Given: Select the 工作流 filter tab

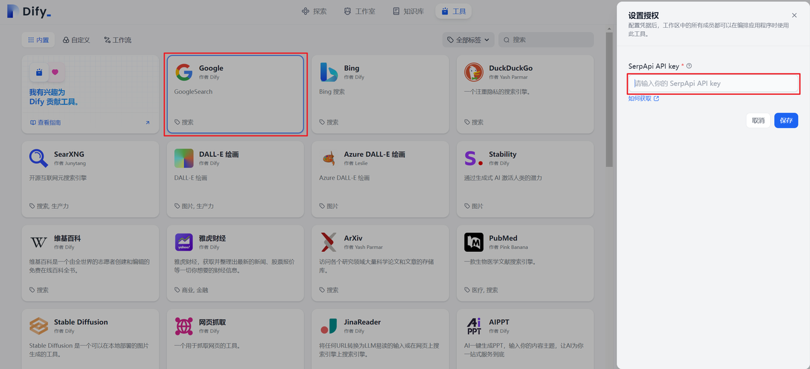Looking at the screenshot, I should tap(118, 40).
